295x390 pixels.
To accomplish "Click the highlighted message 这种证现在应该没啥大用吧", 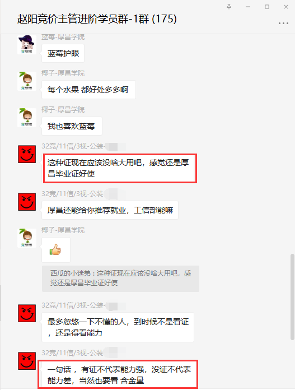I will pyautogui.click(x=118, y=168).
